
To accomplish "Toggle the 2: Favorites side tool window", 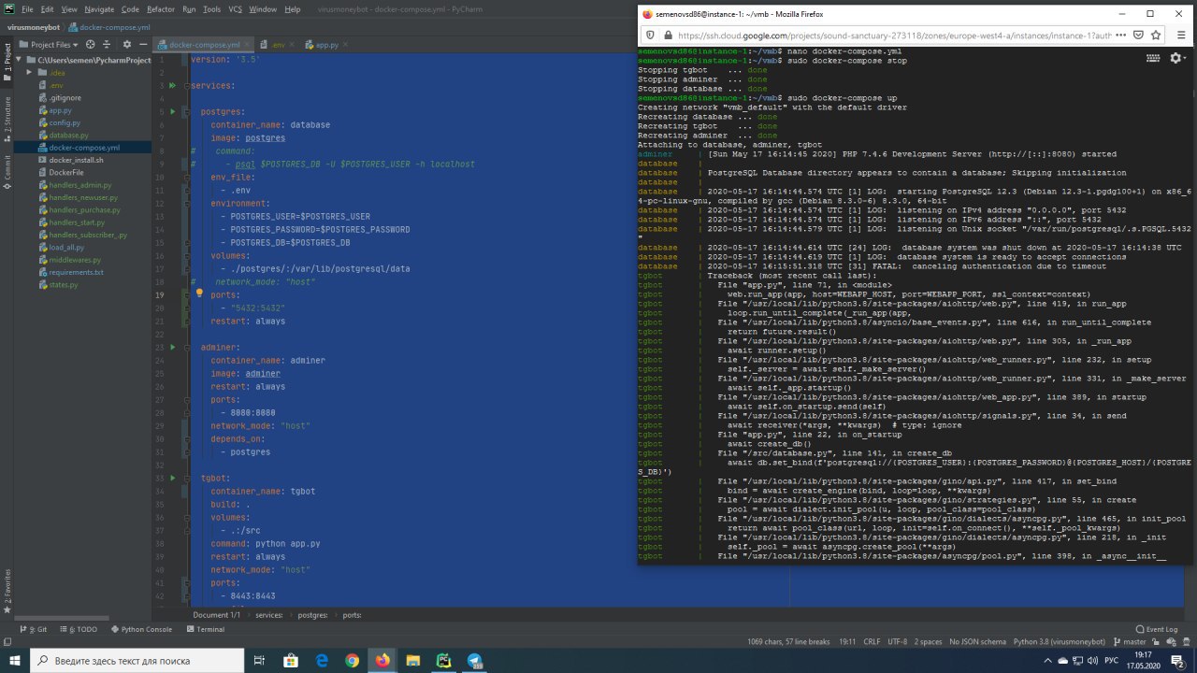I will (x=7, y=593).
